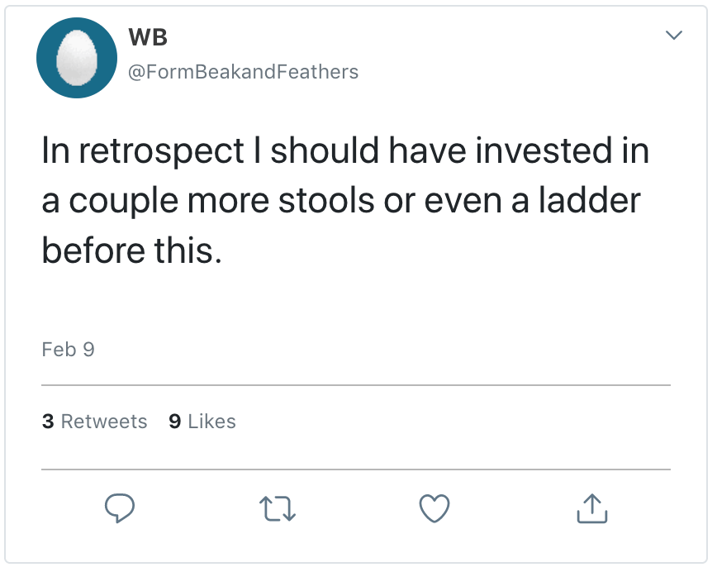This screenshot has width=717, height=572.
Task: Click the white egg inside the avatar
Action: coord(76,58)
